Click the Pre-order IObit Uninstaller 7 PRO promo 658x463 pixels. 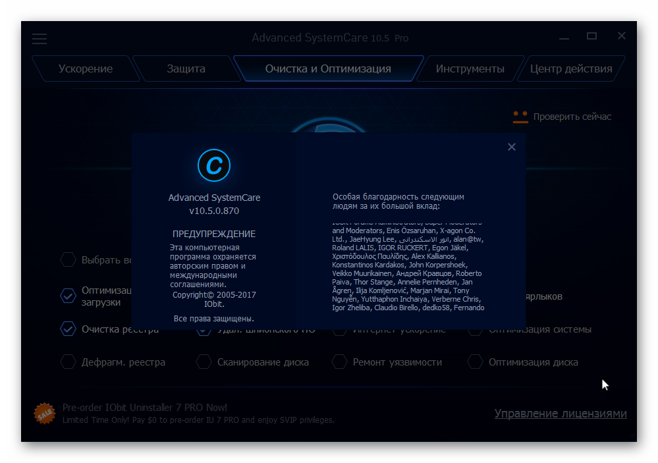(144, 408)
